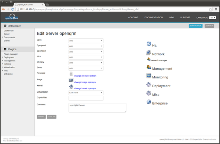Open Events in the sidebar
The height and width of the screenshot is (144, 220).
coord(7,40)
